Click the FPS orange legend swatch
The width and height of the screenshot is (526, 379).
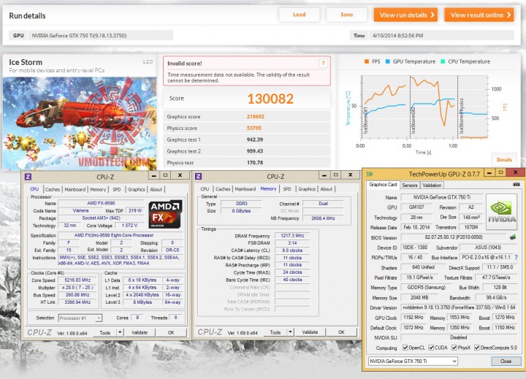[x=367, y=61]
